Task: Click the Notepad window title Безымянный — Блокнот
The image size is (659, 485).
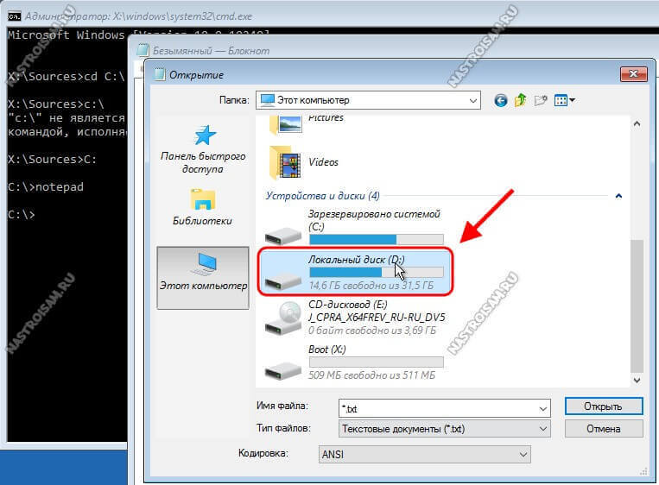Action: click(211, 51)
